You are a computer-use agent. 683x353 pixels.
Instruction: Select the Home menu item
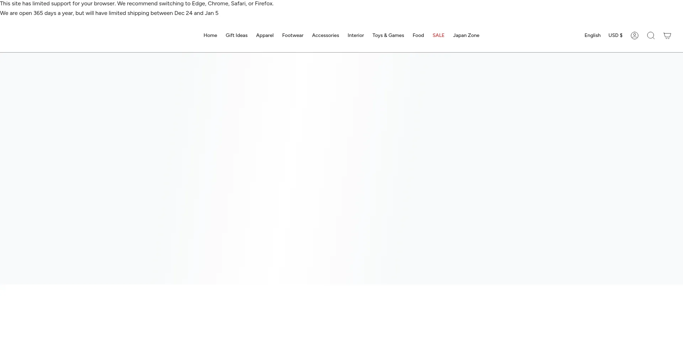(x=210, y=35)
